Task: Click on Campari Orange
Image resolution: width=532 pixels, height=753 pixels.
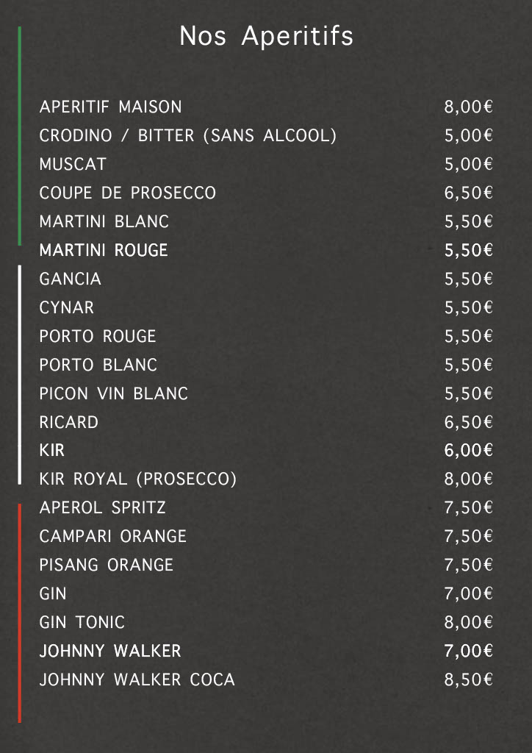Action: click(x=112, y=537)
